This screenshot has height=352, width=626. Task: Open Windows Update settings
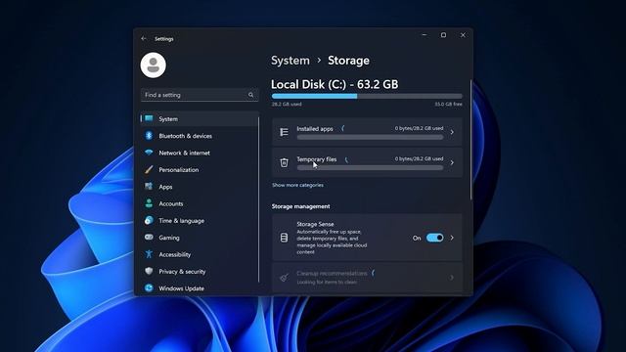tap(200, 288)
